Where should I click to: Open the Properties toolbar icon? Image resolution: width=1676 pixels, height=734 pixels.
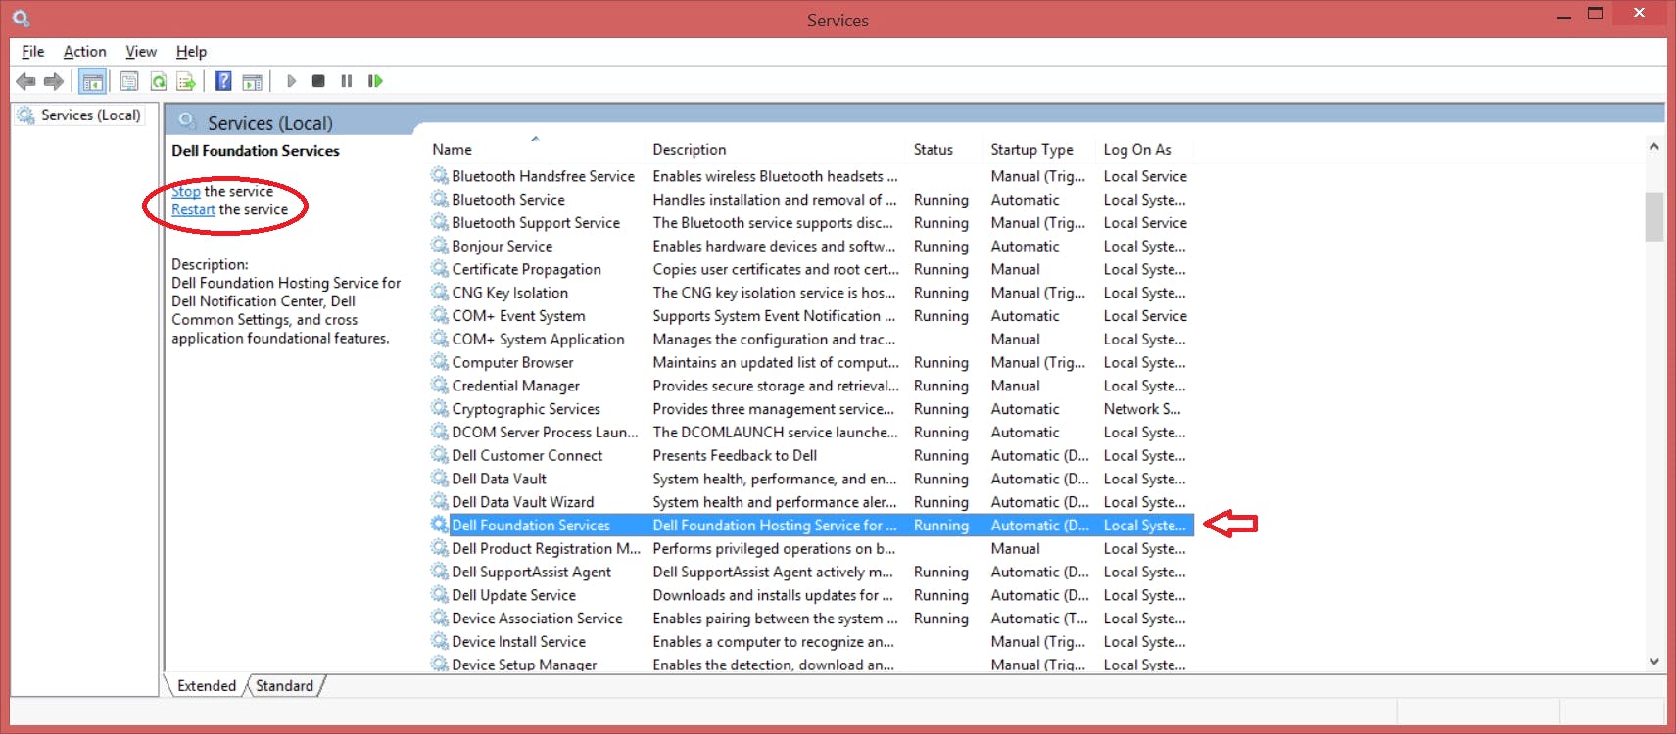tap(128, 81)
